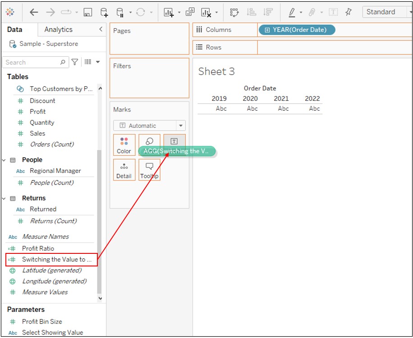Click the Tableau logo start page icon
The height and width of the screenshot is (338, 413).
(x=10, y=12)
